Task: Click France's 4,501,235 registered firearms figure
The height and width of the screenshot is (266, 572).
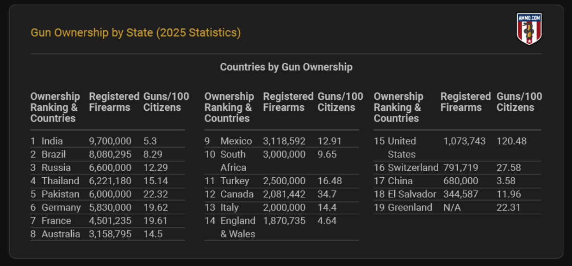Action: pyautogui.click(x=110, y=221)
